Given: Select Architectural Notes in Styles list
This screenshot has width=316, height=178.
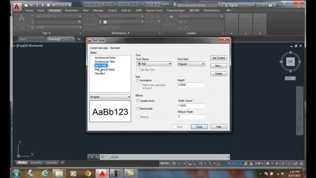Looking at the screenshot, I should (105, 58).
